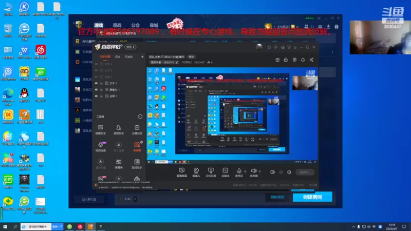Open 房管助手 tool in the toolbox
Screen dimensions: 411x231
119,130
